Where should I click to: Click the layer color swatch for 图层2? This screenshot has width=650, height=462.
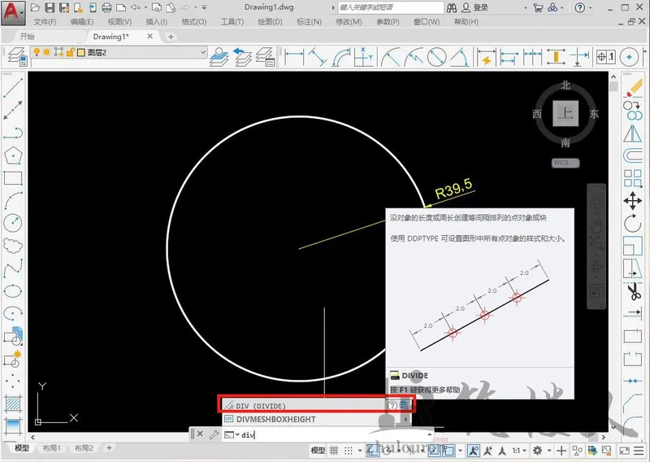tap(81, 52)
